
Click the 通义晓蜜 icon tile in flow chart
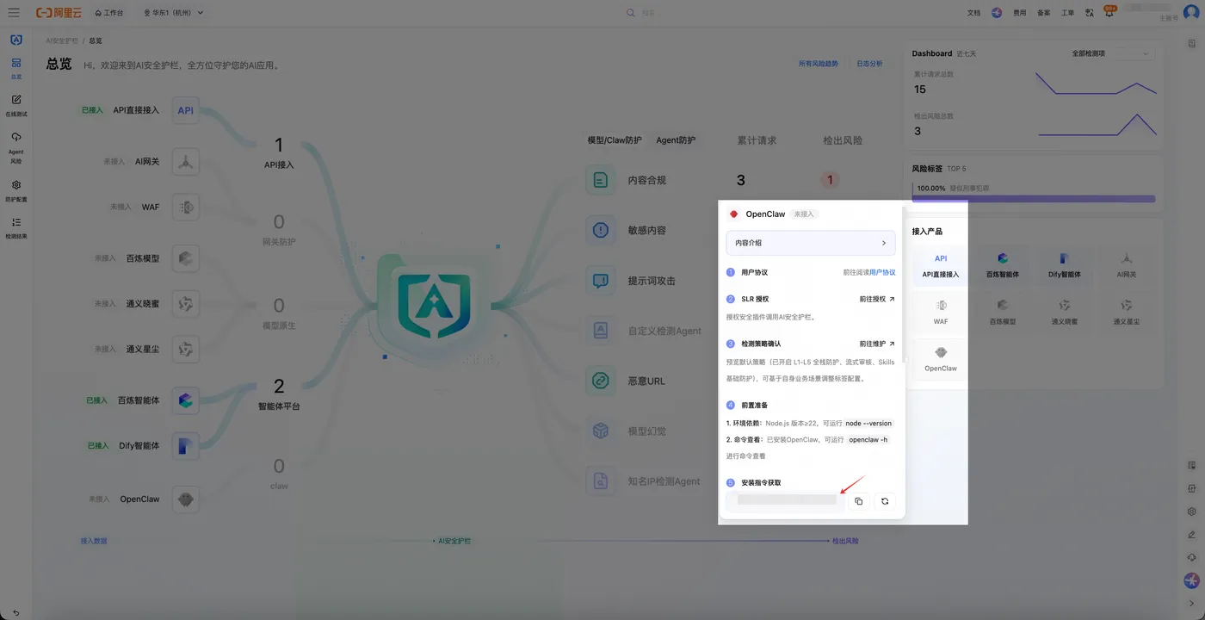(186, 303)
